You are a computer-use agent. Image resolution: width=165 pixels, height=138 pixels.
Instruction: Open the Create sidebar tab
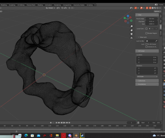[x=161, y=33]
